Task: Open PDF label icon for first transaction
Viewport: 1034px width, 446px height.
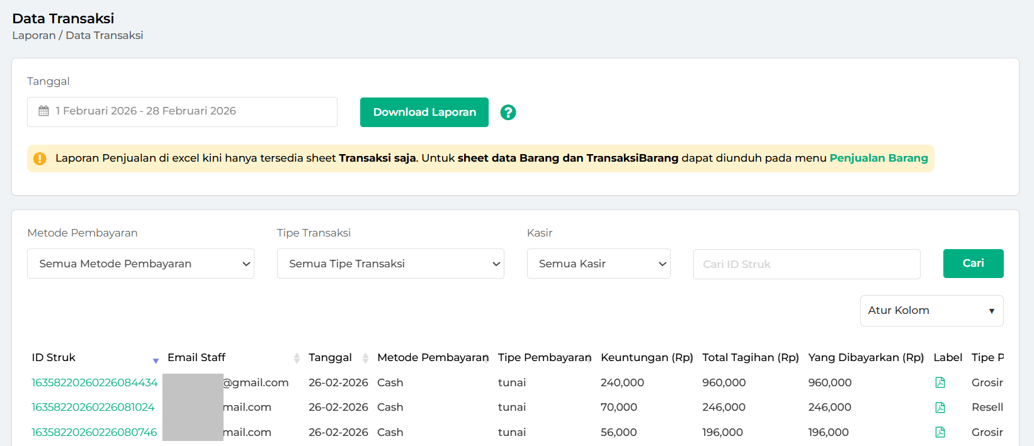Action: pyautogui.click(x=940, y=382)
